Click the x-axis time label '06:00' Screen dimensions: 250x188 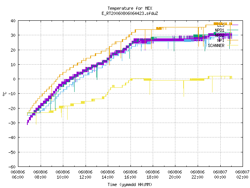point(18,177)
